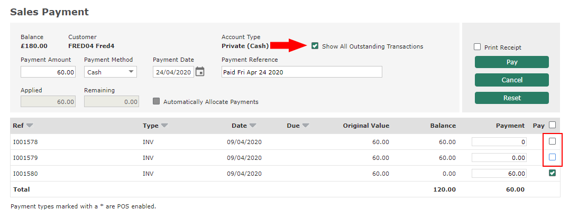Click the Cancel button

click(511, 80)
